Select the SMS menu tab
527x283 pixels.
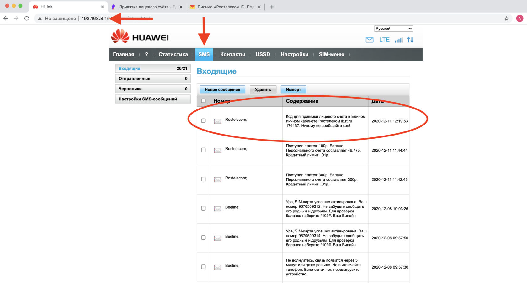tap(204, 54)
